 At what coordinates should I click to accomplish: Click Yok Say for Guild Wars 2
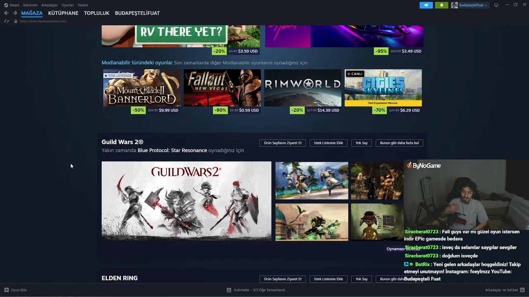(x=362, y=143)
